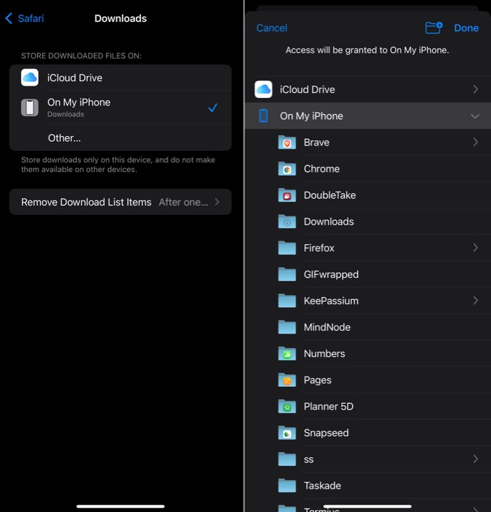This screenshot has height=512, width=491.
Task: Select the Taskade folder name
Action: pyautogui.click(x=322, y=486)
